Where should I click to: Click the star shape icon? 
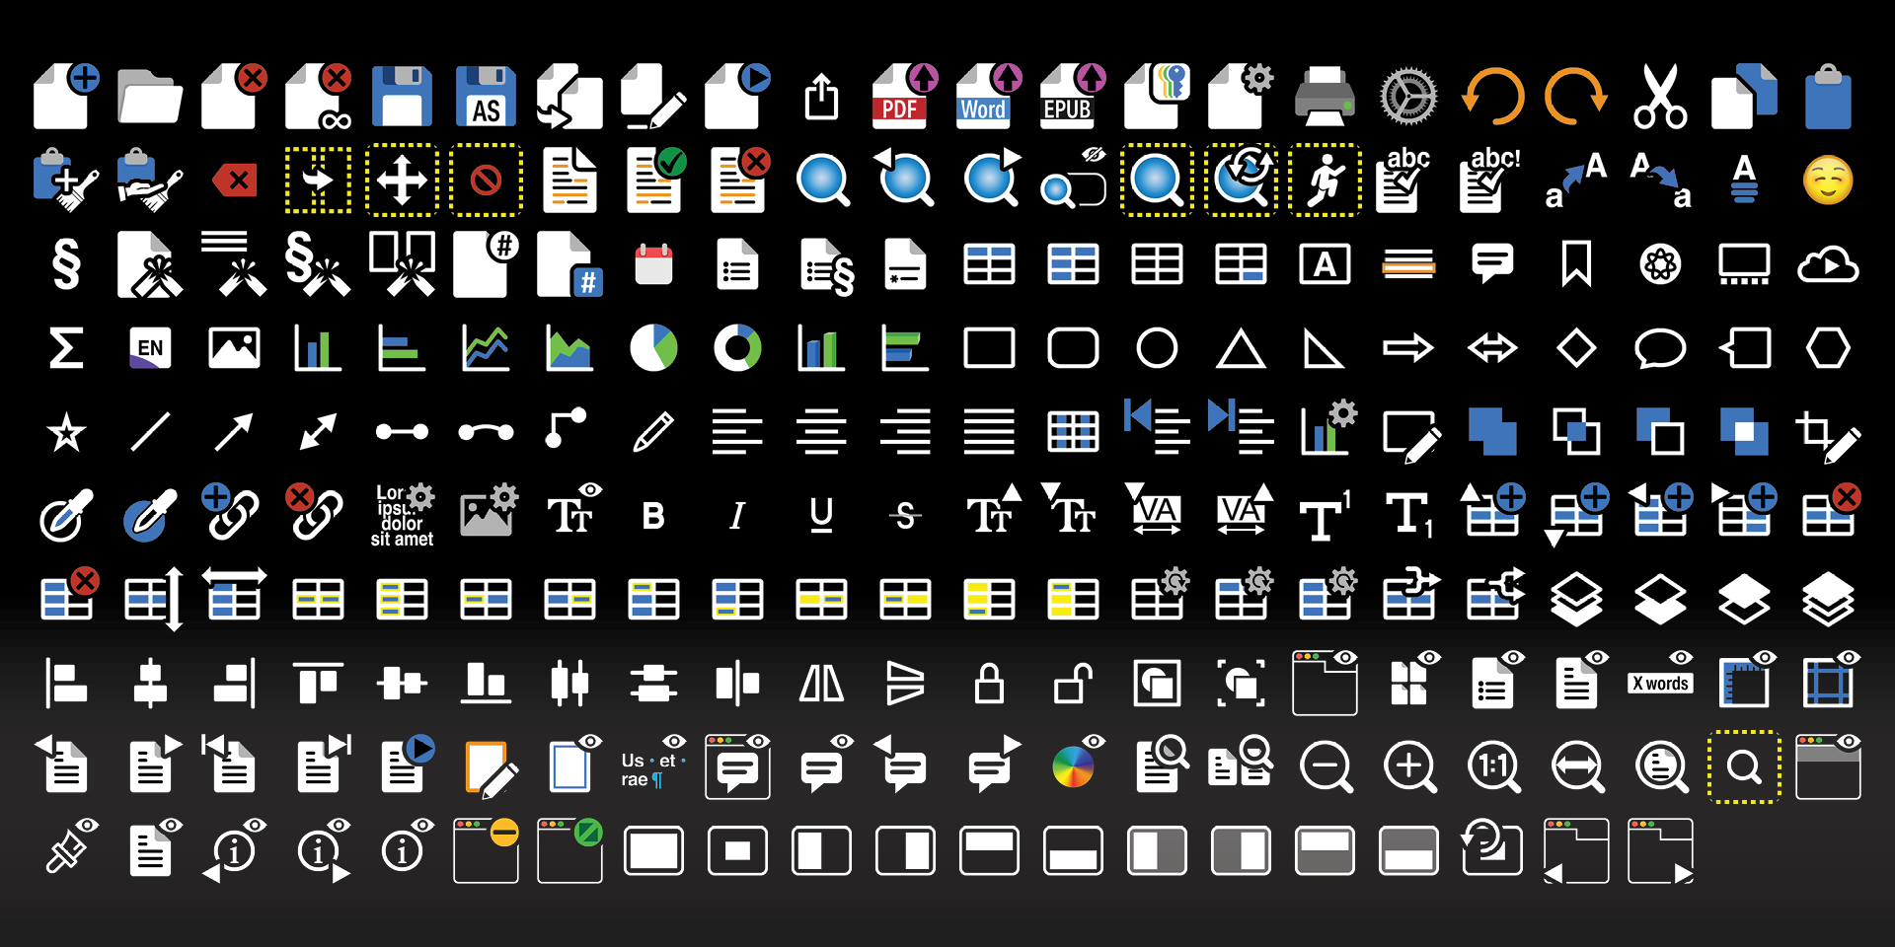pyautogui.click(x=66, y=432)
